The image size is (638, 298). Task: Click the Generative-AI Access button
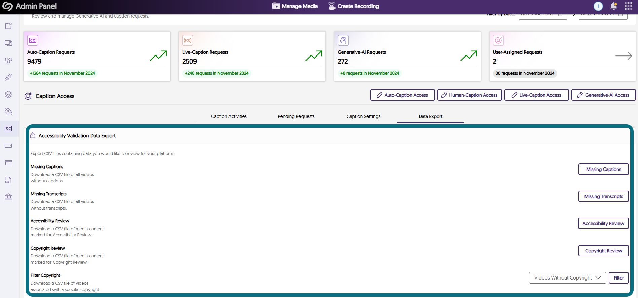click(x=604, y=95)
